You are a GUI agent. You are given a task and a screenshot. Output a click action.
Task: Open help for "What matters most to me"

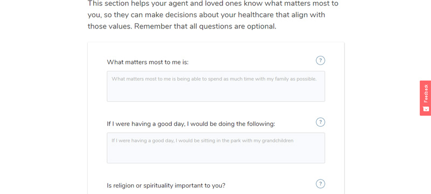pyautogui.click(x=320, y=60)
